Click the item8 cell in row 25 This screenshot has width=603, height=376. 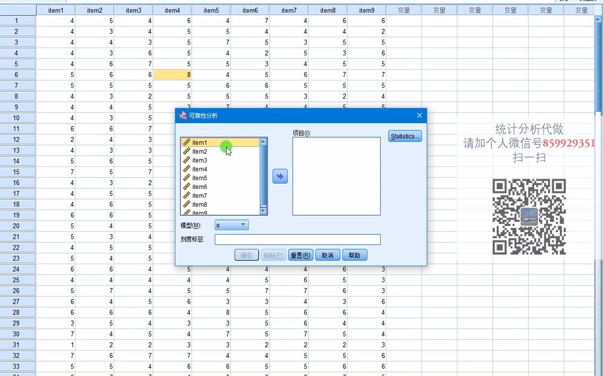[x=327, y=280]
